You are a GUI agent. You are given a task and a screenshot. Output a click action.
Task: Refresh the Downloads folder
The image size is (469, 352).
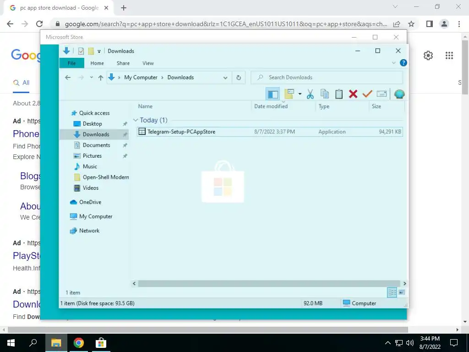coord(239,77)
